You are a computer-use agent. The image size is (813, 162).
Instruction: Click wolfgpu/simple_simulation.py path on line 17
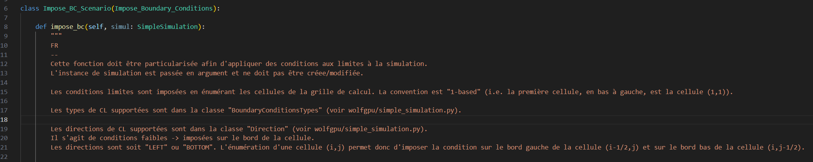(x=401, y=110)
